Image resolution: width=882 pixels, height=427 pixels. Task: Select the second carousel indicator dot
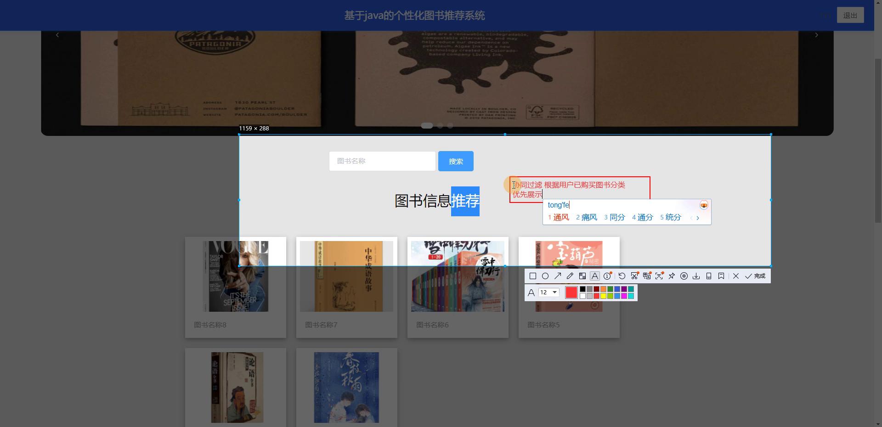(x=440, y=125)
